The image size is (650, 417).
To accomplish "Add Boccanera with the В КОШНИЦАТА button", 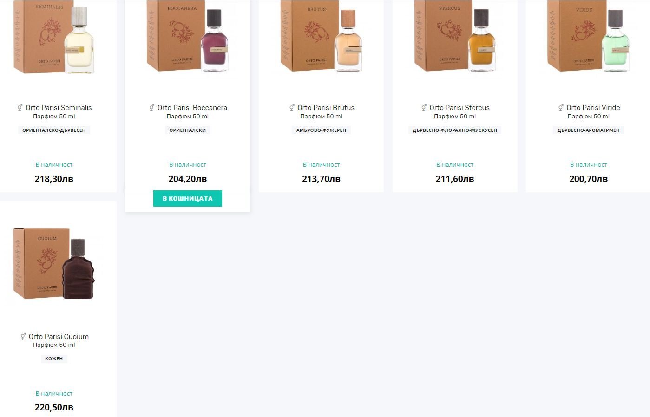I will (x=188, y=198).
